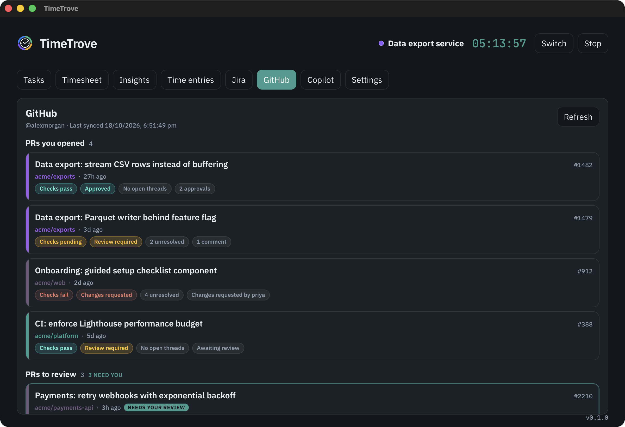Screen dimensions: 625x427
Task: Click acme/exports repo link on PR #1479
Action: 55,230
